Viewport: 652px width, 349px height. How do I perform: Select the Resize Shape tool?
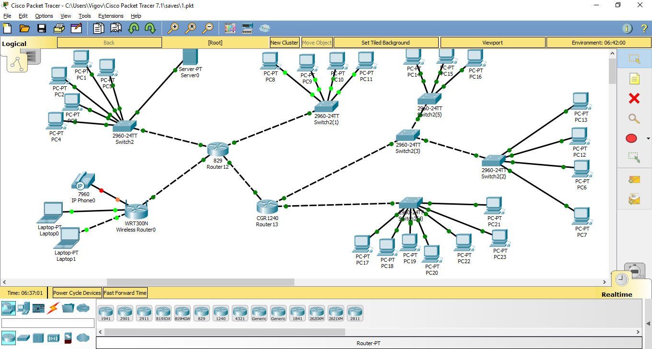[635, 158]
